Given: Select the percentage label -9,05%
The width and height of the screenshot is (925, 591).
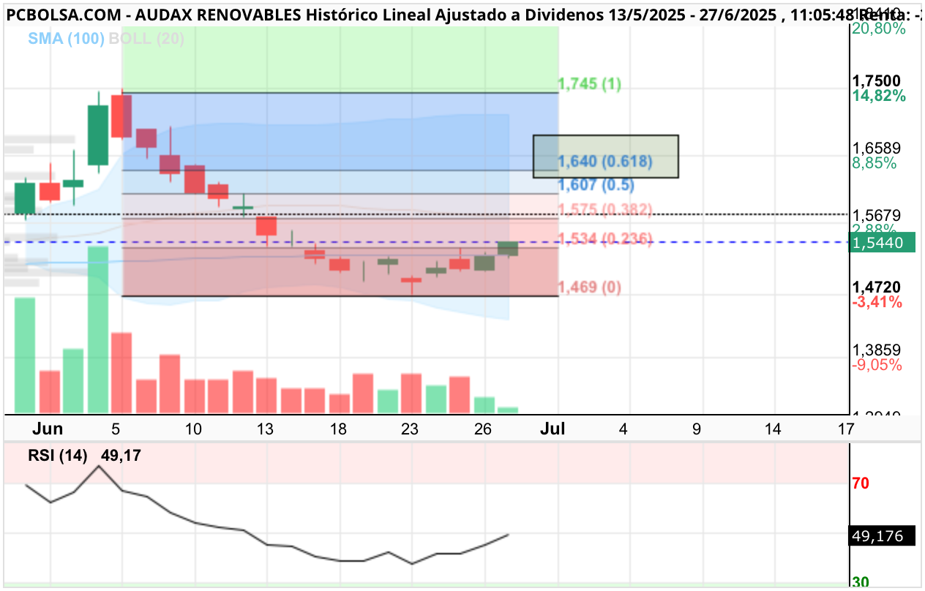Looking at the screenshot, I should pos(877,365).
